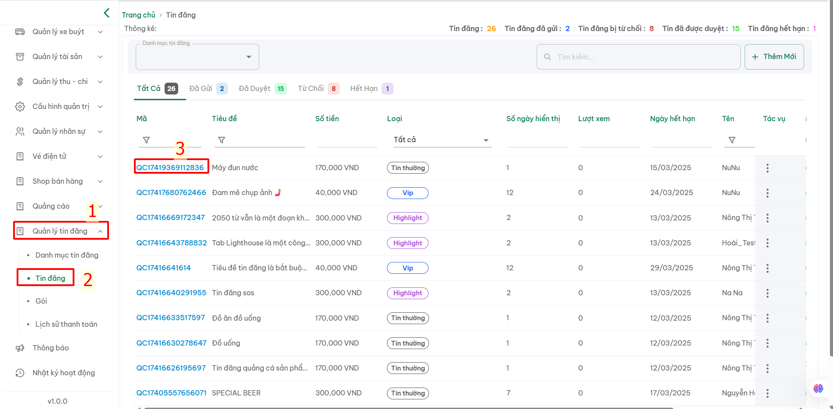The width and height of the screenshot is (833, 409).
Task: Click the Tìm kiếm search field
Action: click(x=639, y=57)
